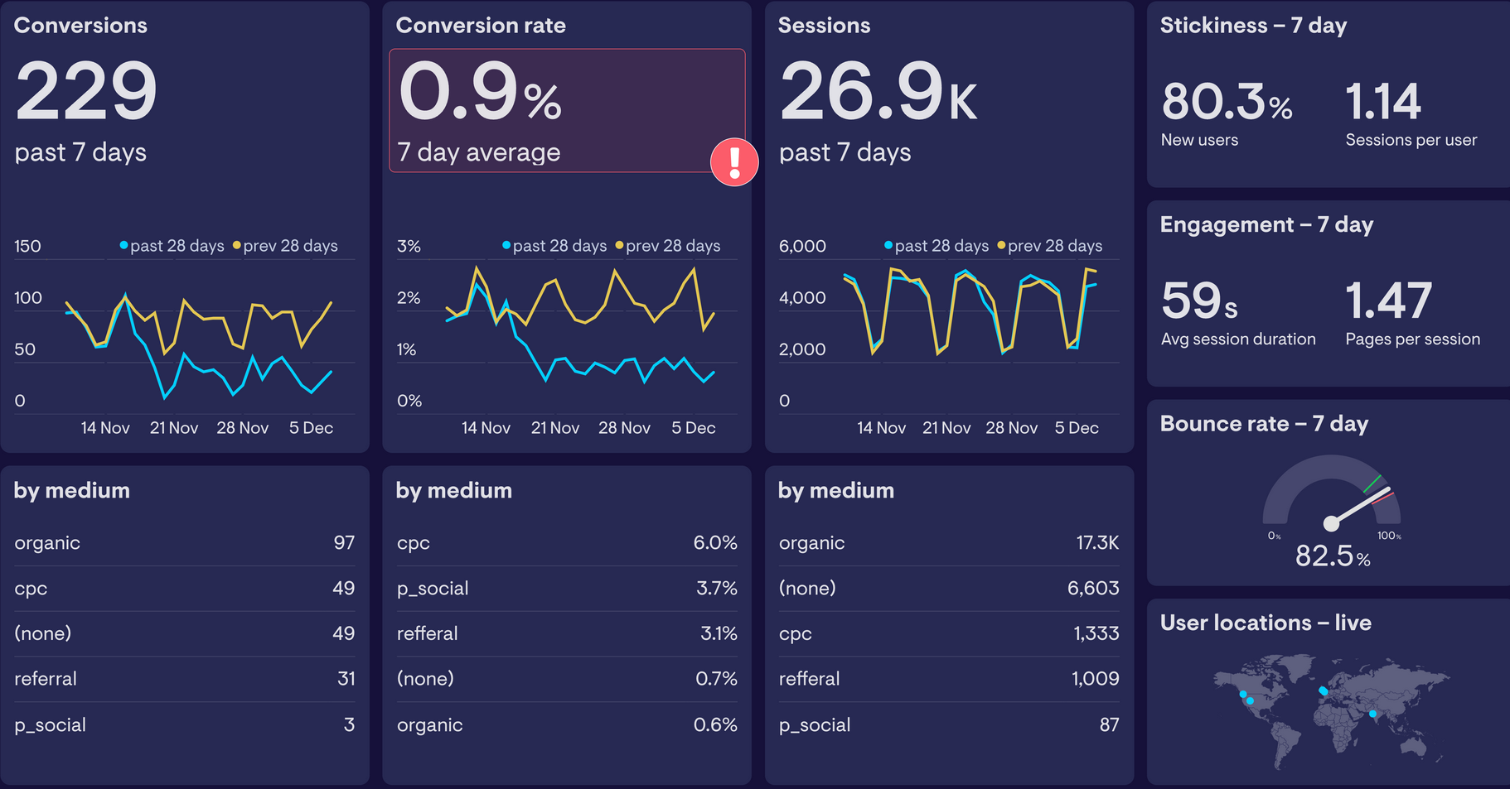Select 'p_social' in Conversion rate by medium list

click(x=433, y=588)
